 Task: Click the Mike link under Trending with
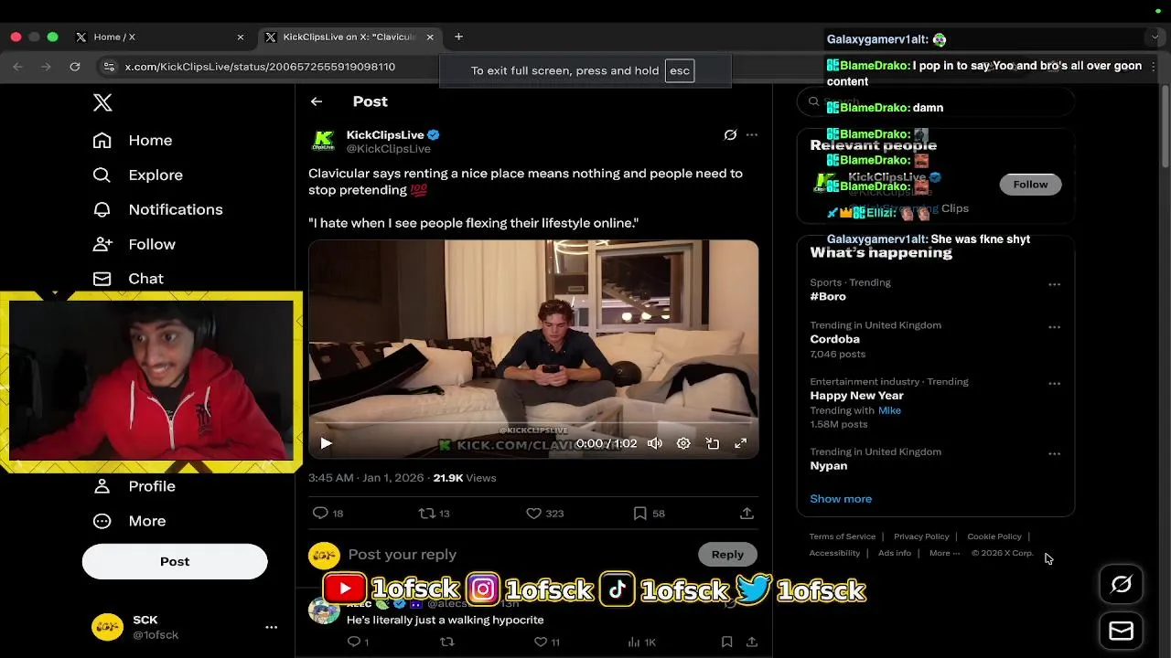pos(889,410)
